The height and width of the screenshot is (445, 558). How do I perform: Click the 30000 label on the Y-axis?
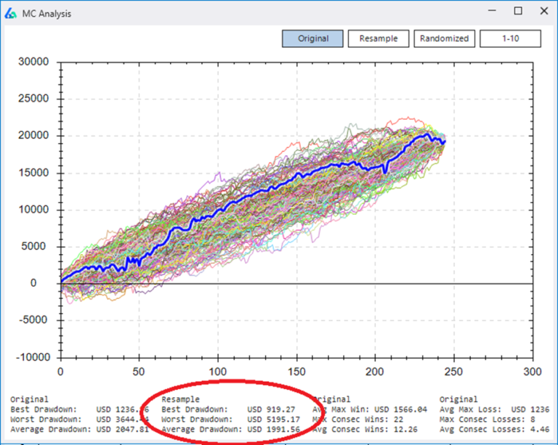click(x=33, y=62)
